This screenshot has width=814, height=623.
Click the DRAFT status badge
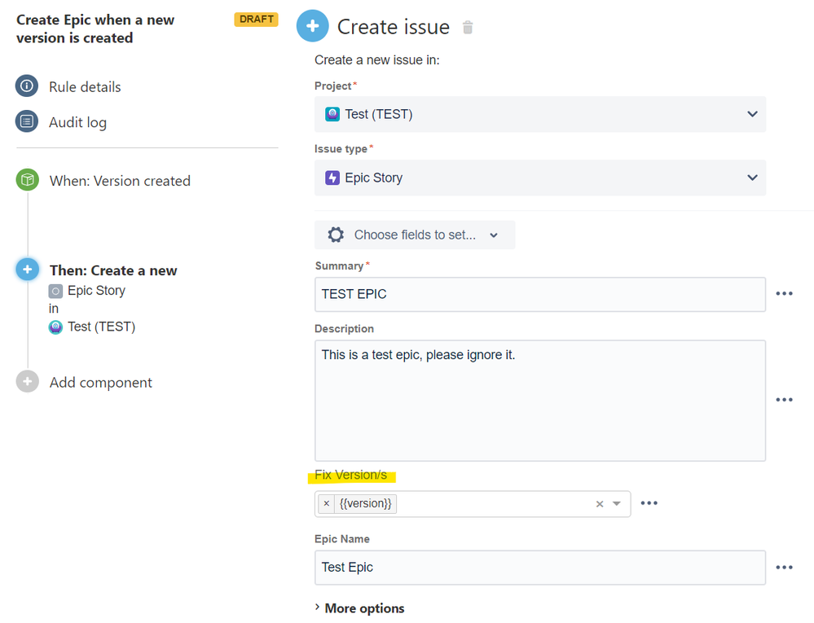(257, 20)
